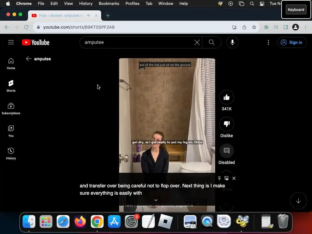
Task: Mute tab via audio speaker icon
Action: pyautogui.click(x=89, y=15)
